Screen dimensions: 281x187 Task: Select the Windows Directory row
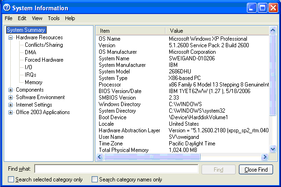tap(183, 104)
